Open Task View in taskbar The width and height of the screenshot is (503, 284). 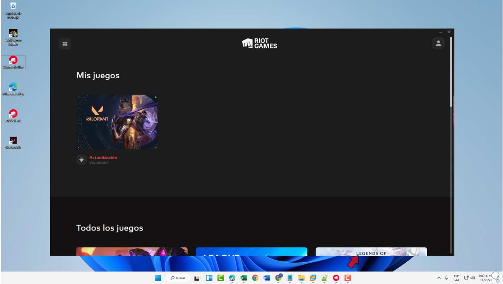point(197,278)
